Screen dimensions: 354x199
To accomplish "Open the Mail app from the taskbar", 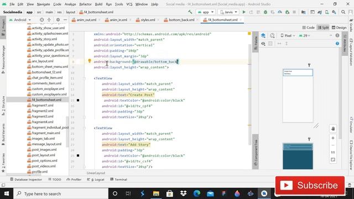I will pyautogui.click(x=210, y=193).
